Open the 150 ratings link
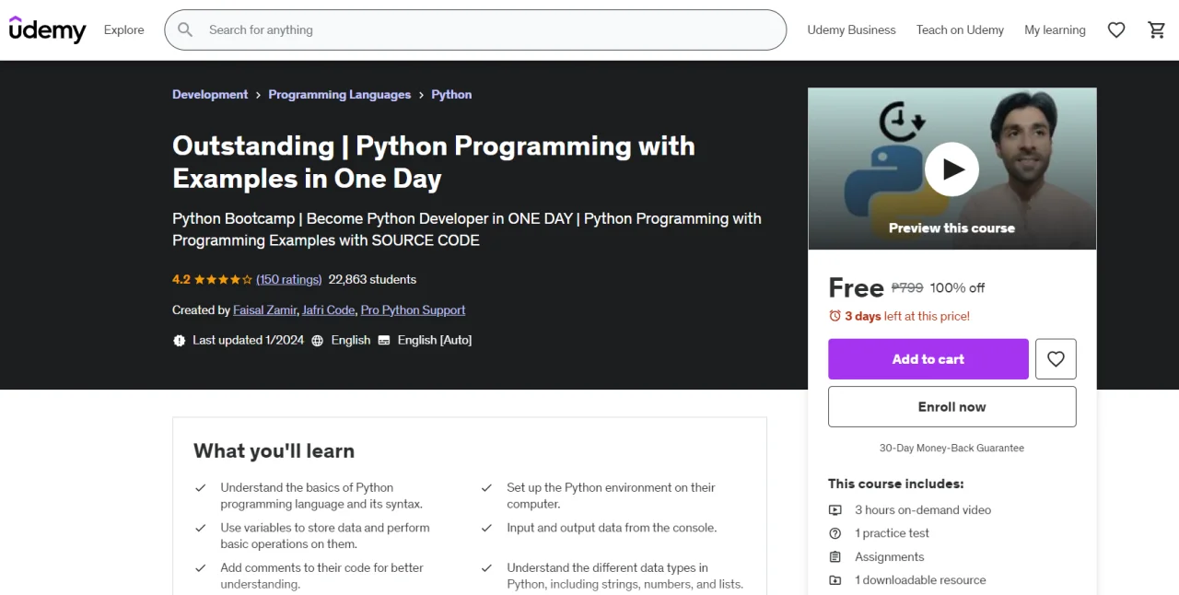Screen dimensions: 1179x595 point(289,280)
